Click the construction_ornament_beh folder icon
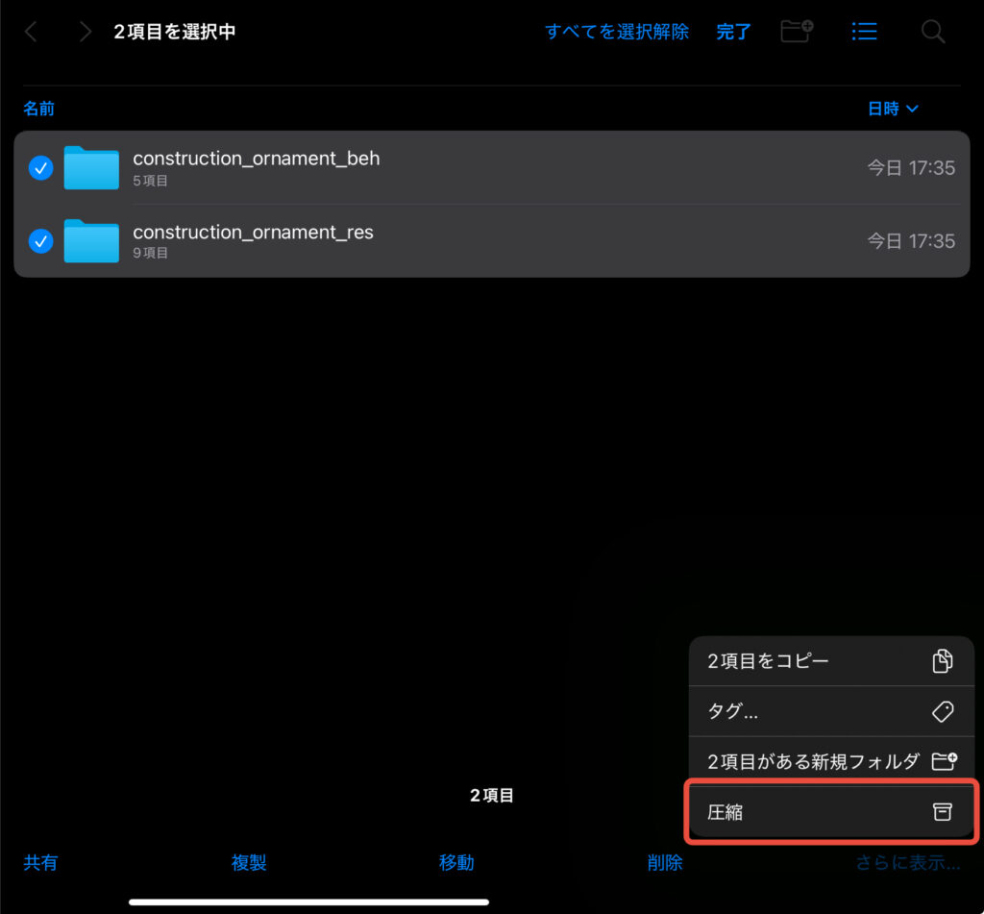984x914 pixels. [91, 168]
